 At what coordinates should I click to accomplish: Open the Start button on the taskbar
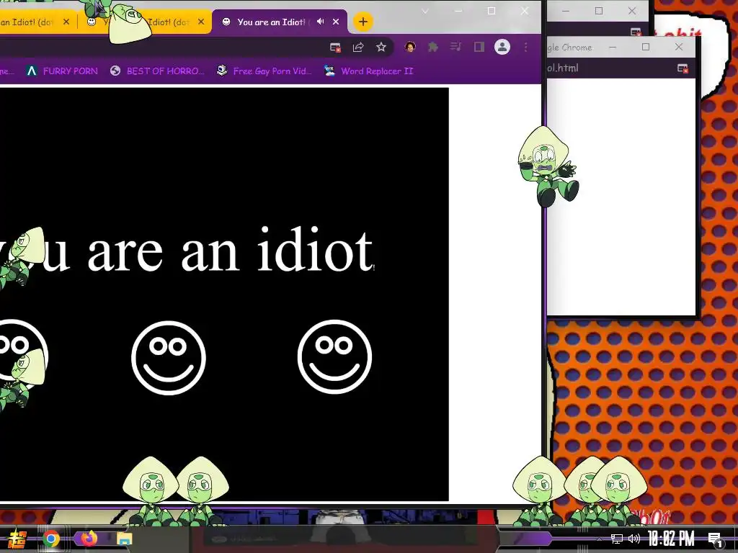pyautogui.click(x=17, y=539)
